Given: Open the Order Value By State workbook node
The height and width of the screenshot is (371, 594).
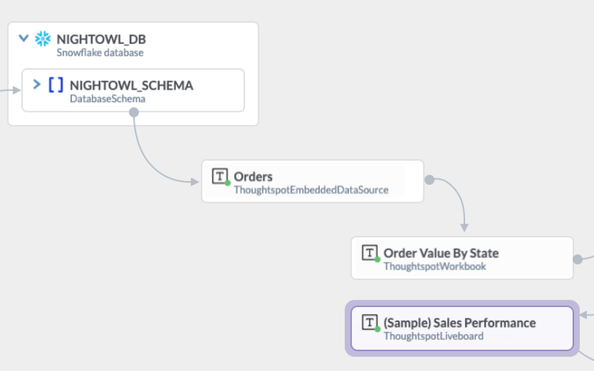Looking at the screenshot, I should click(x=462, y=258).
